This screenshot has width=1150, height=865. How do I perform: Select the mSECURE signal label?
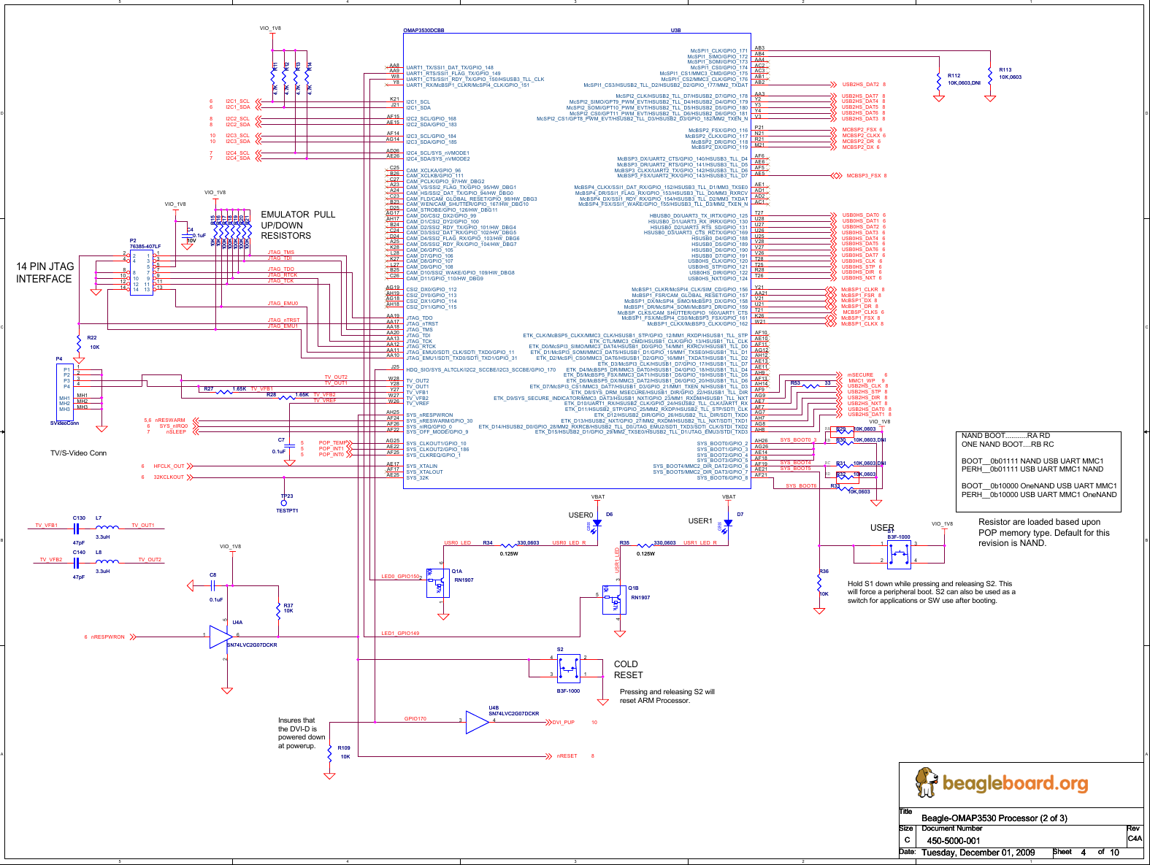860,375
